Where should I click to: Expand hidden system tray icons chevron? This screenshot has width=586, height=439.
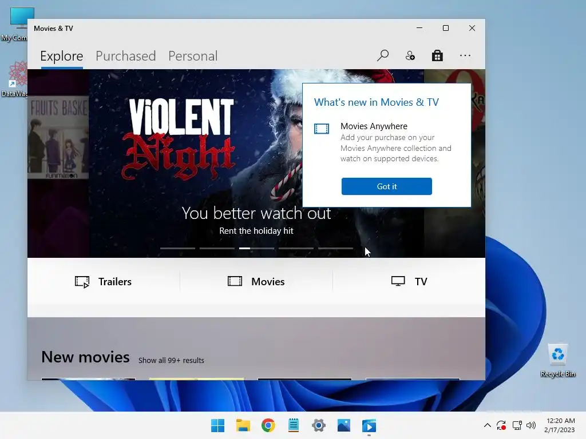[x=488, y=425]
